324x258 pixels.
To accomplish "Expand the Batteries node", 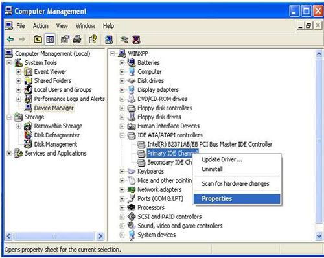I will click(122, 63).
